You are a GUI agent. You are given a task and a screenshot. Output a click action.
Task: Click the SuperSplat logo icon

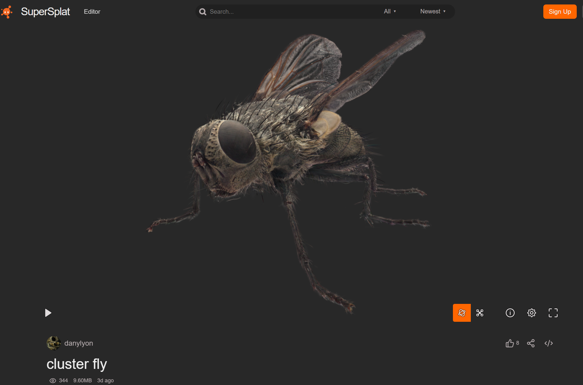pyautogui.click(x=7, y=12)
